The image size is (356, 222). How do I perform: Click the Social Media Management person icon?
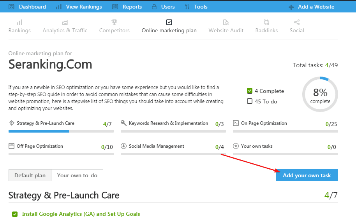pyautogui.click(x=123, y=146)
